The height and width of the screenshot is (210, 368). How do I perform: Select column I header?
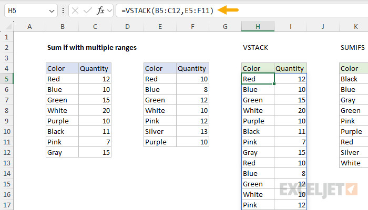pos(291,26)
